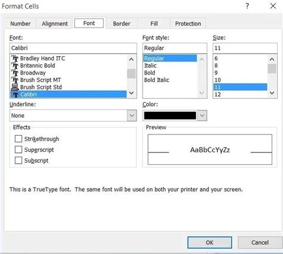Click the Font name input field
283x254 pixels.
click(x=73, y=48)
